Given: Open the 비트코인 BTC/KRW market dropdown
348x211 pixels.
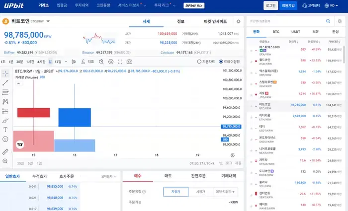Looking at the screenshot, I should tap(48, 21).
